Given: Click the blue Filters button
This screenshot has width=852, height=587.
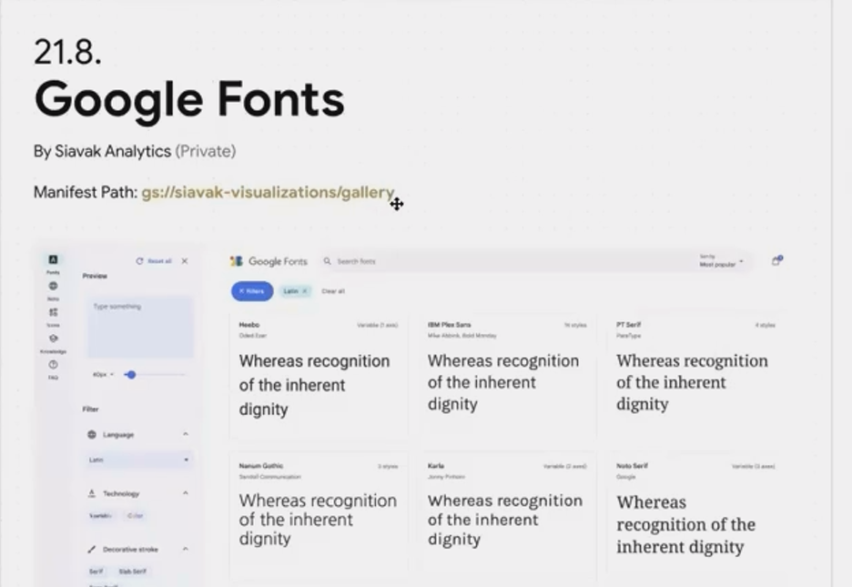Looking at the screenshot, I should pos(252,291).
